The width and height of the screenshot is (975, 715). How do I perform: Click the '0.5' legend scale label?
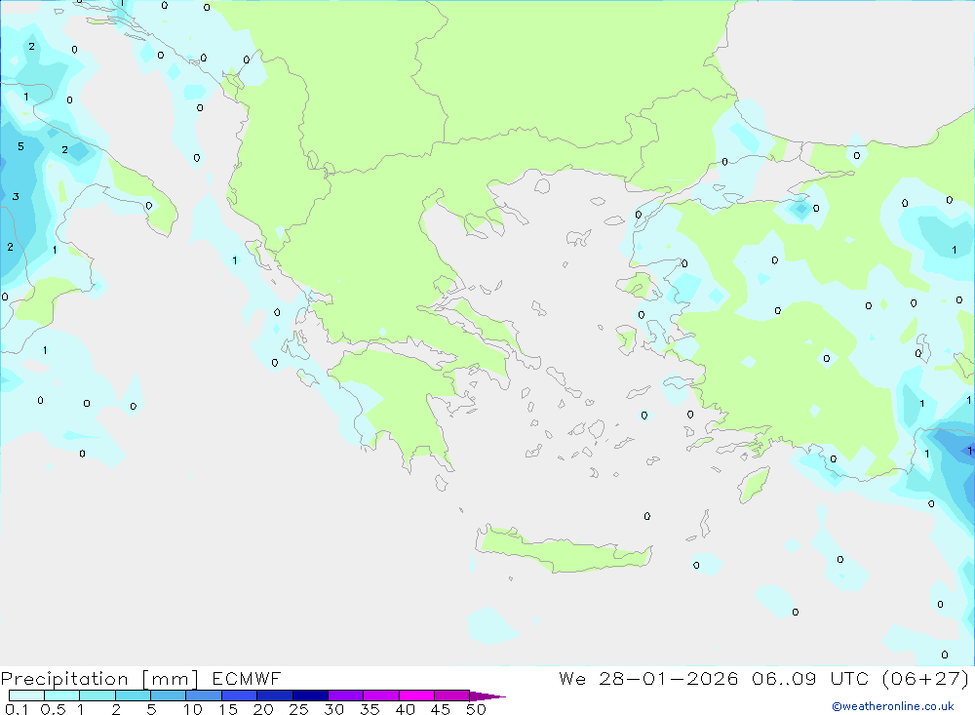pyautogui.click(x=53, y=709)
